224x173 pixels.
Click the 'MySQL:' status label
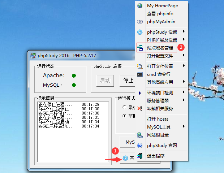pyautogui.click(x=52, y=85)
